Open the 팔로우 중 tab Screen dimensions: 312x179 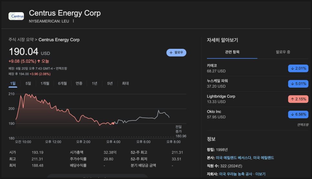pyautogui.click(x=283, y=52)
